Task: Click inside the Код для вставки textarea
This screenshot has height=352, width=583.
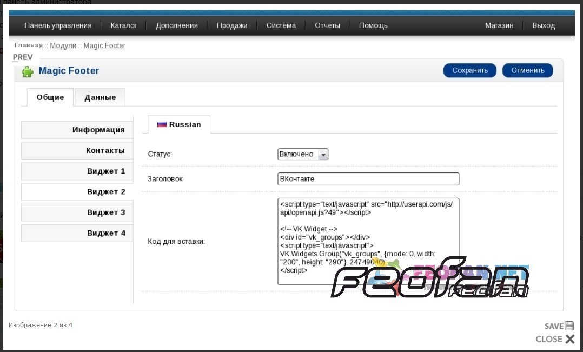Action: tap(368, 242)
